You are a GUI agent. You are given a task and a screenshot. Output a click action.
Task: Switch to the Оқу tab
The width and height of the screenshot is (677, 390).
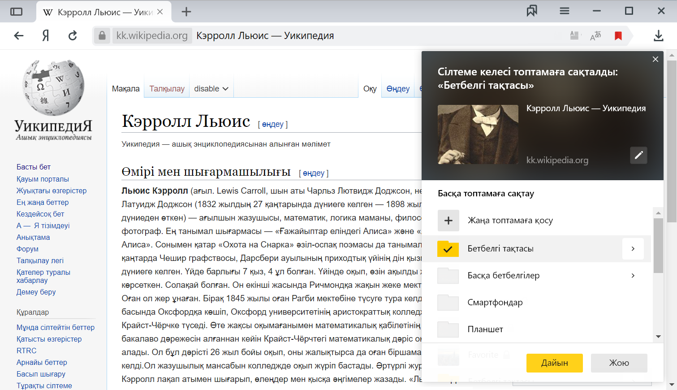click(370, 89)
